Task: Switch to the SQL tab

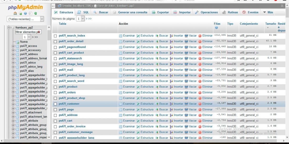Action: [x=83, y=12]
